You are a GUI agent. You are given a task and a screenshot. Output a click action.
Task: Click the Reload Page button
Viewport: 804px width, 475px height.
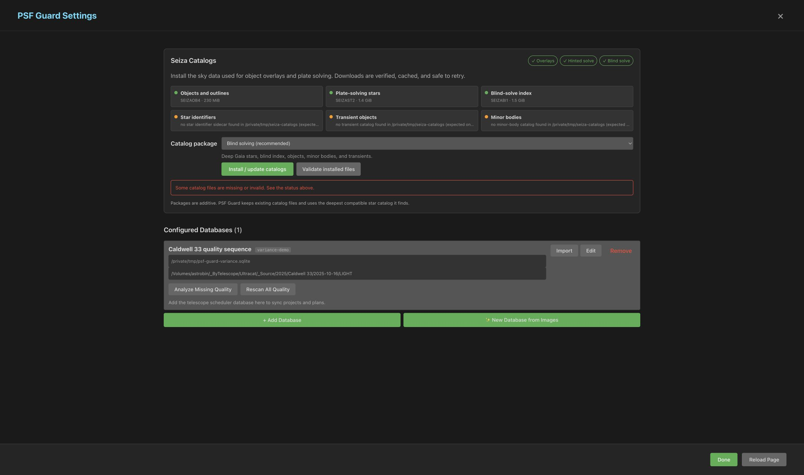(x=764, y=460)
